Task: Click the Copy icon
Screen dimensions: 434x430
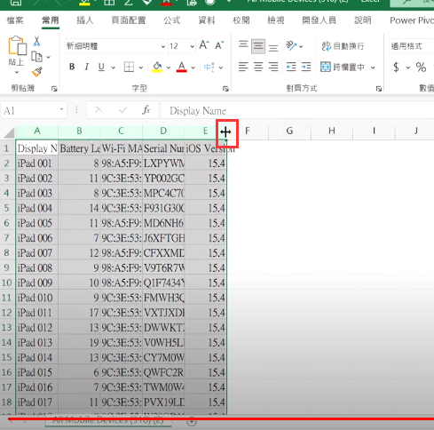Action: pos(36,57)
